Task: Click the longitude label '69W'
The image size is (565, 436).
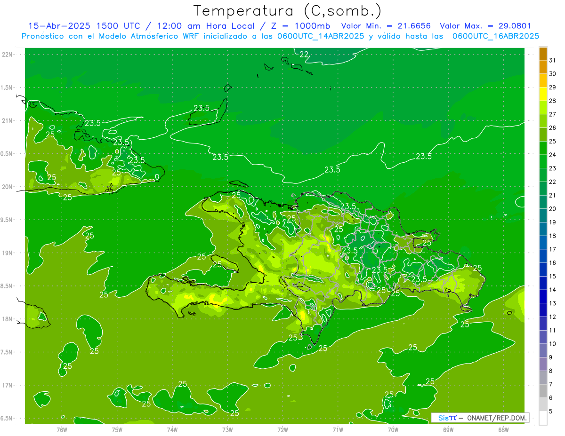Action: coord(448,430)
